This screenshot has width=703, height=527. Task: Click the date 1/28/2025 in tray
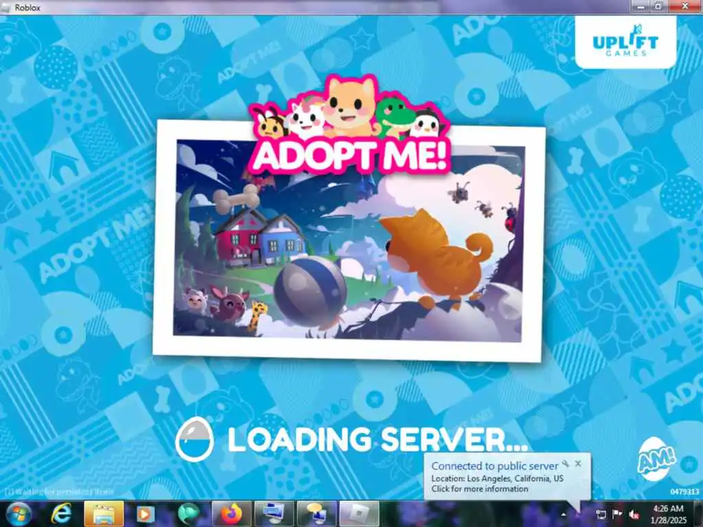coord(669,520)
